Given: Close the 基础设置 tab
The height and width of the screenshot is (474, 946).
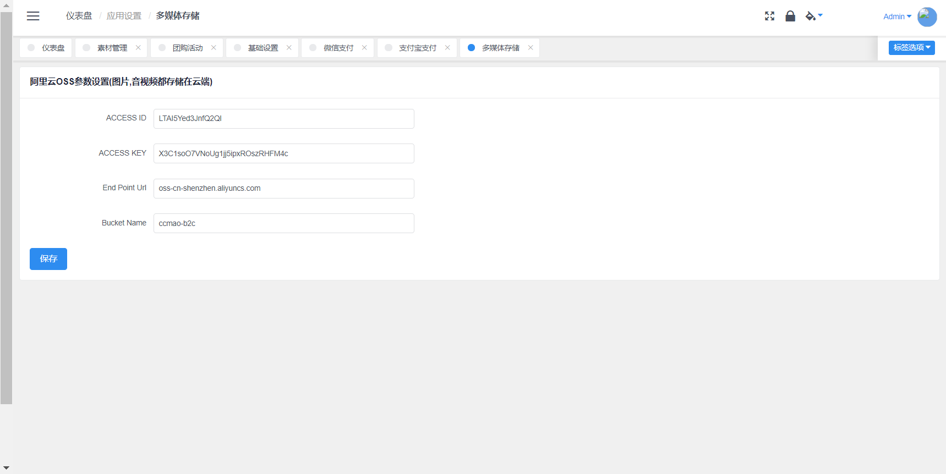Looking at the screenshot, I should point(289,48).
